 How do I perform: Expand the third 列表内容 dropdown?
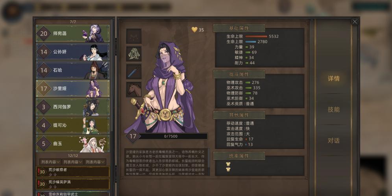point(95,162)
